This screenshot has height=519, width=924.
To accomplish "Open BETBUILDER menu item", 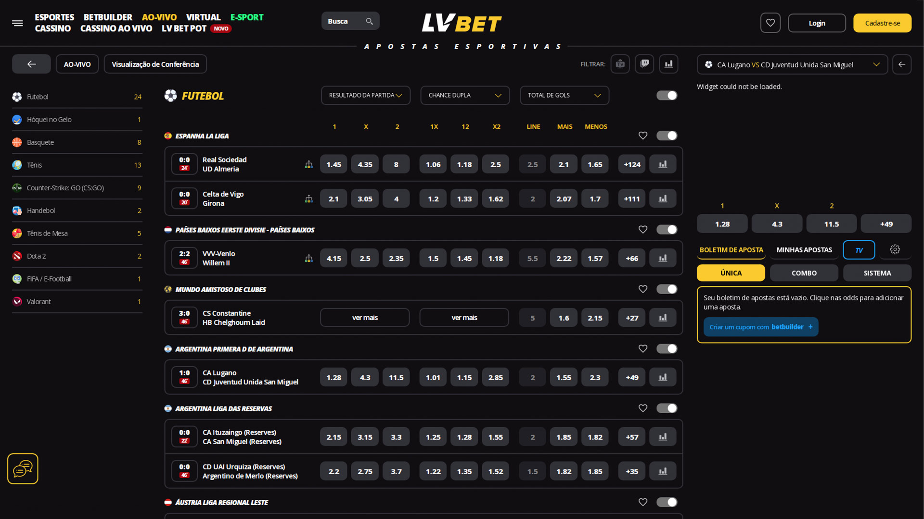I will [x=108, y=17].
